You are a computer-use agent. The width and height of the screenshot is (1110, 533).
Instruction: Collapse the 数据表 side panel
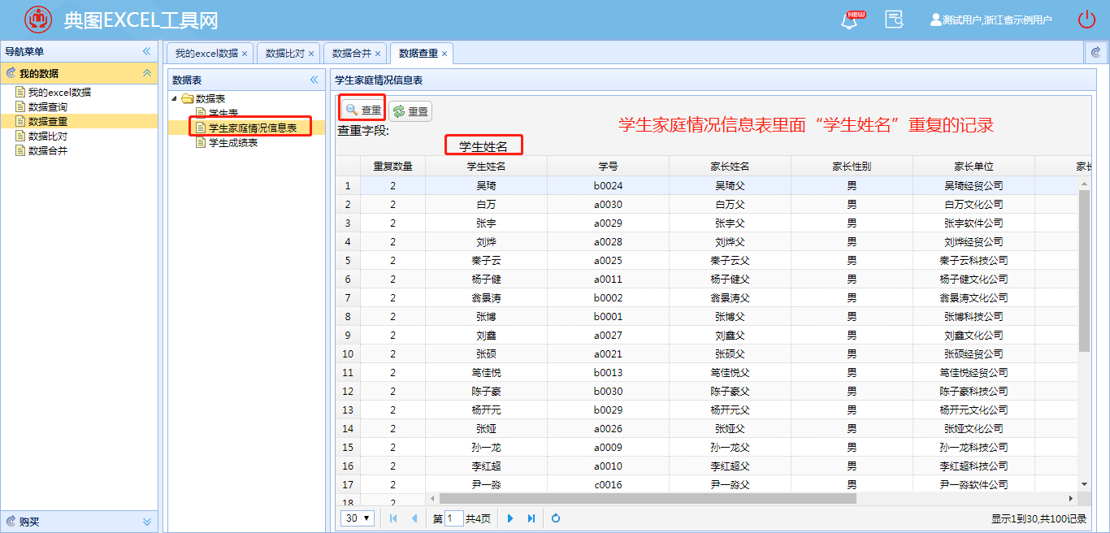[314, 80]
